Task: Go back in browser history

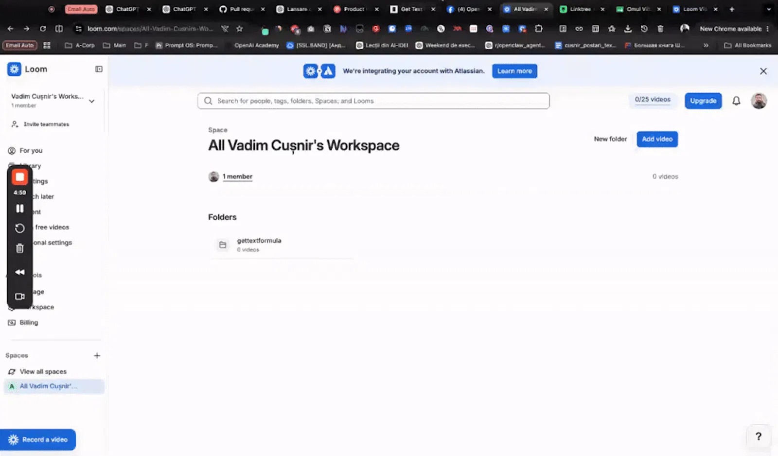Action: point(11,29)
